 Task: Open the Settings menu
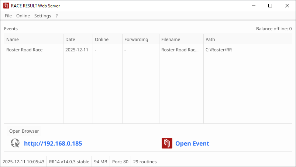[x=43, y=16]
